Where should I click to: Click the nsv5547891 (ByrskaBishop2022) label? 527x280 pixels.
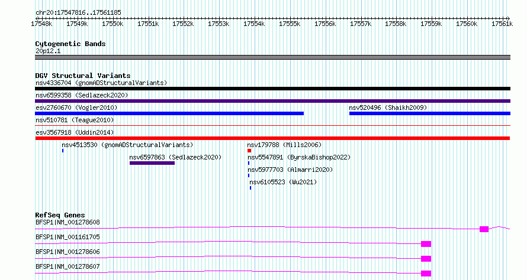pos(299,157)
